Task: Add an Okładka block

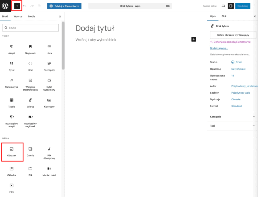Action: pos(12,171)
